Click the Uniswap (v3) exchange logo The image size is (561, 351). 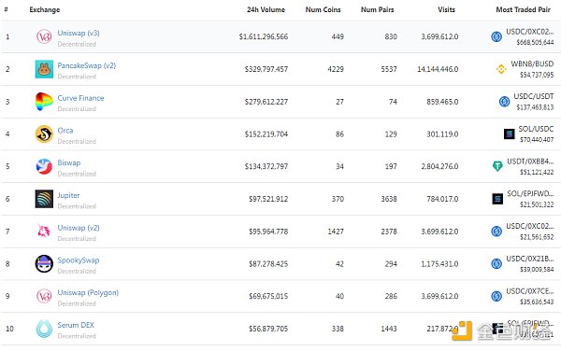(44, 36)
